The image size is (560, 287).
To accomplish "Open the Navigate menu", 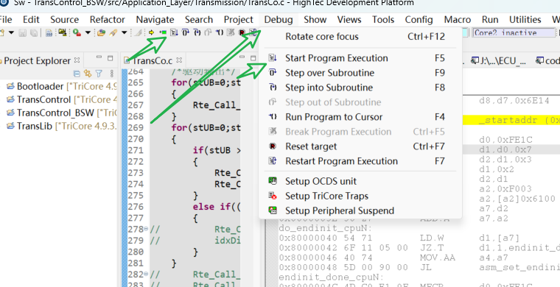I will pyautogui.click(x=155, y=20).
